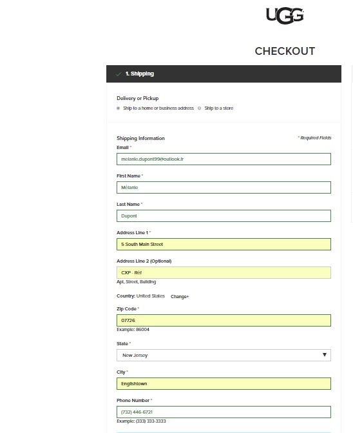Select Ship to a home or business address

pyautogui.click(x=119, y=108)
